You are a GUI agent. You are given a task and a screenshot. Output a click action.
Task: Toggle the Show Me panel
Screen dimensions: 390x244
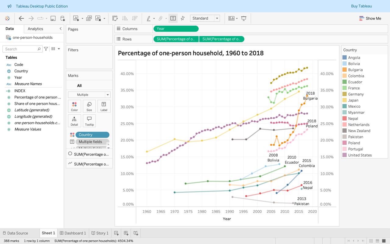(x=370, y=18)
